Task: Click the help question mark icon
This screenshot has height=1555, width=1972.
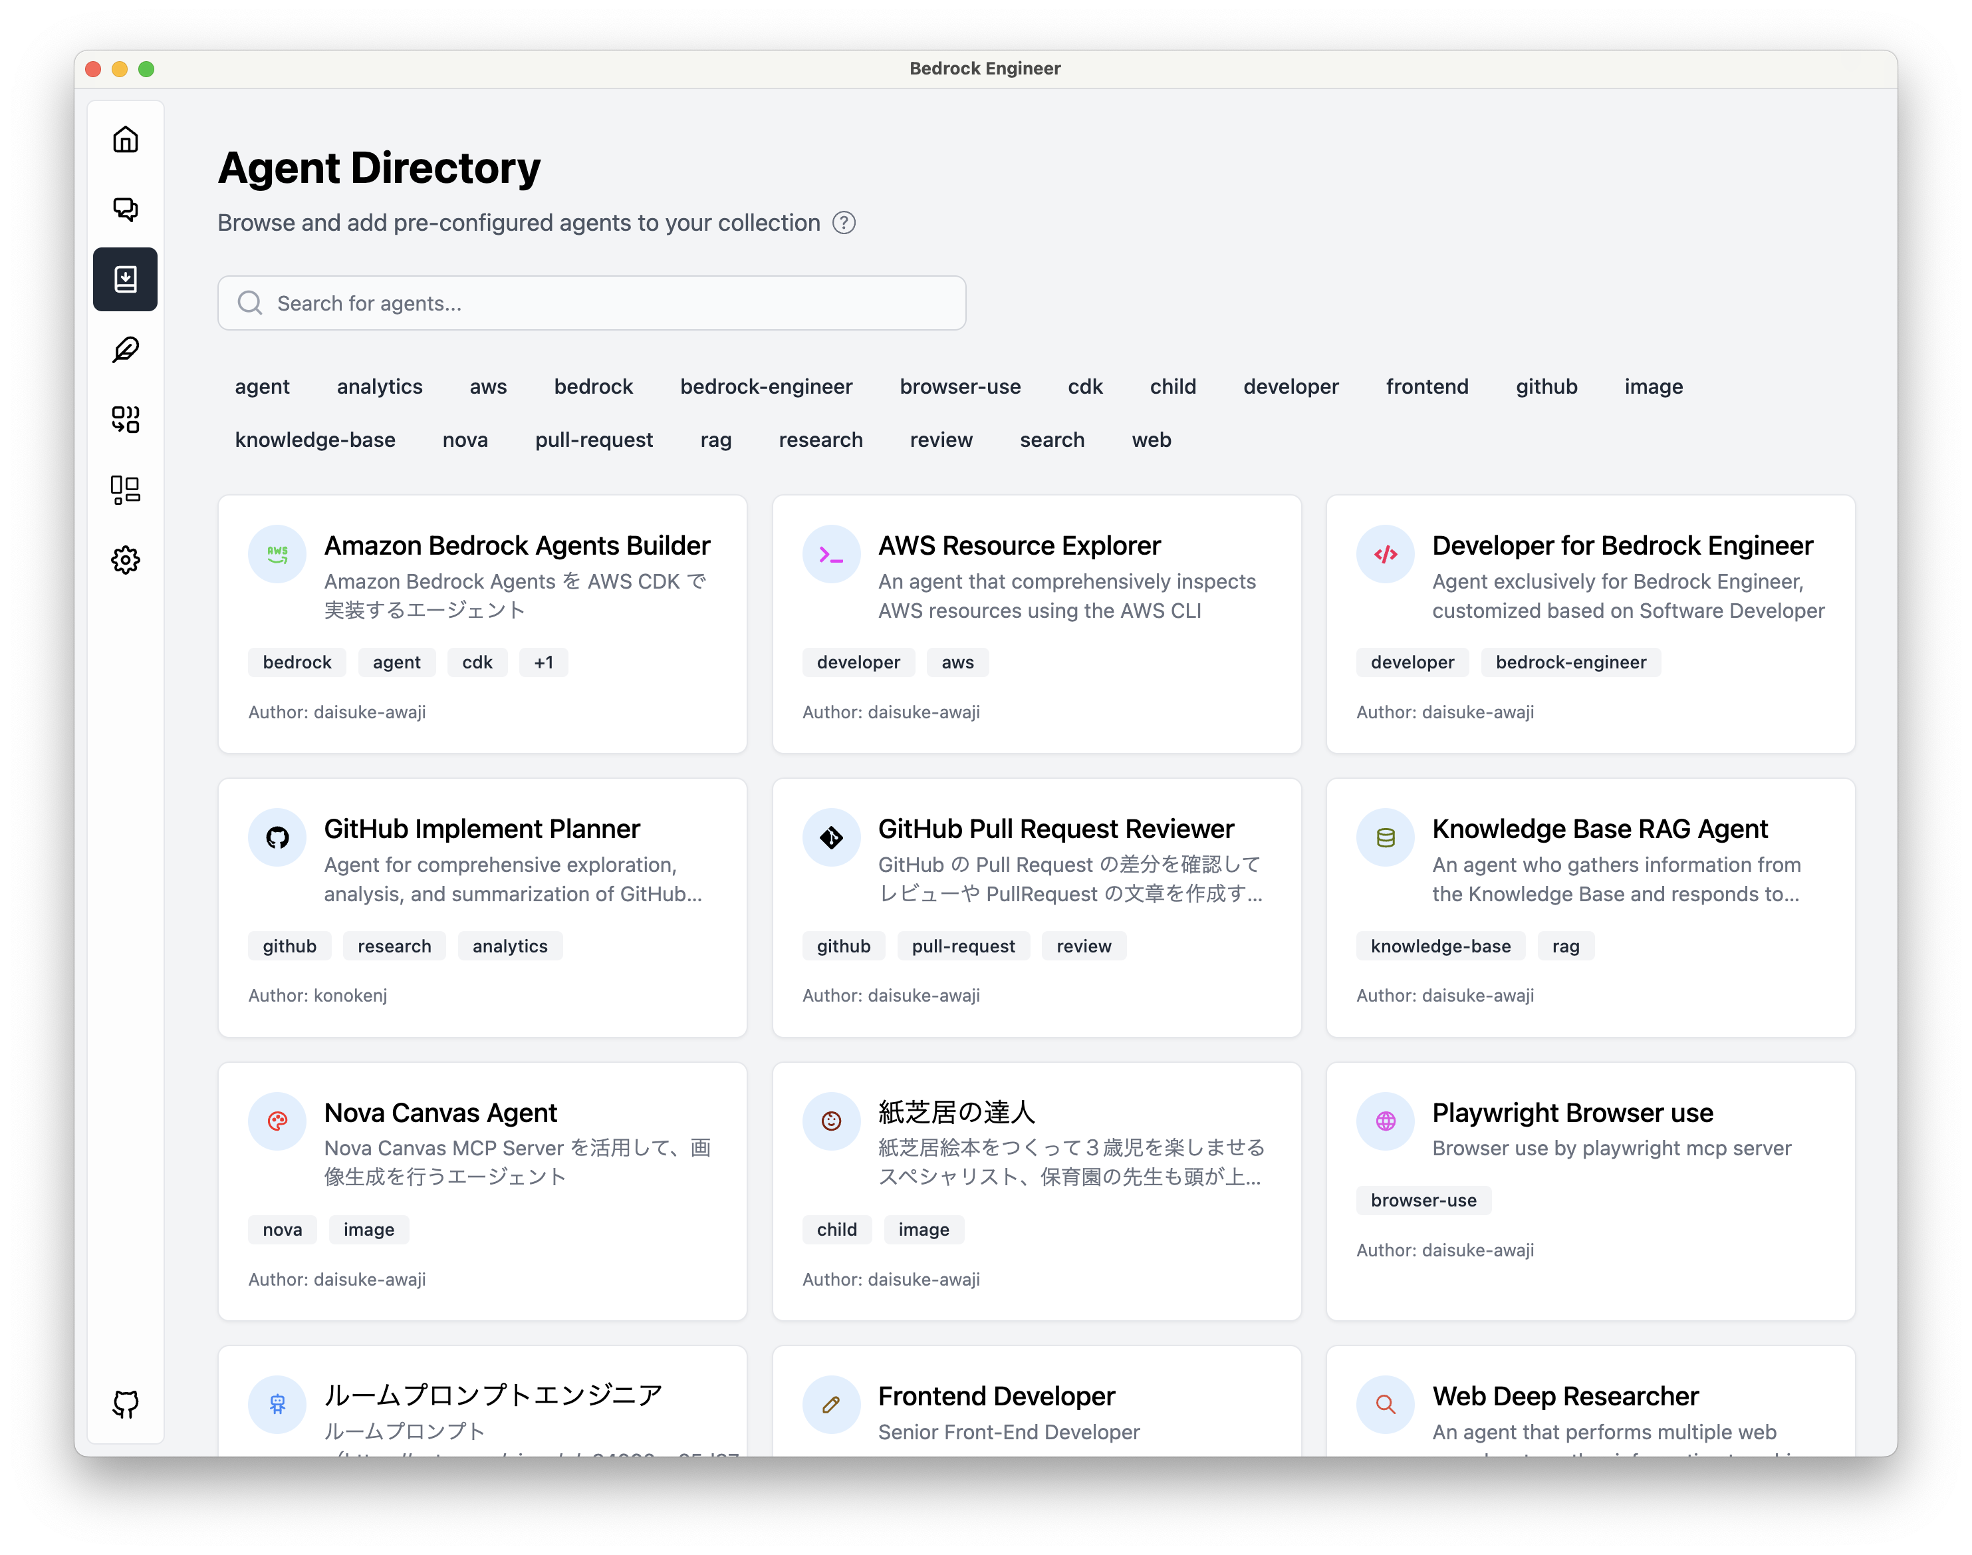Action: (x=844, y=223)
